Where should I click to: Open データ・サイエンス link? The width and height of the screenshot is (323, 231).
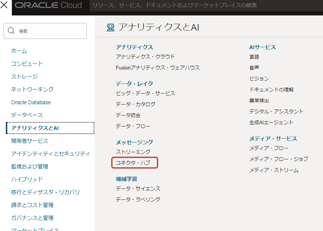click(138, 188)
